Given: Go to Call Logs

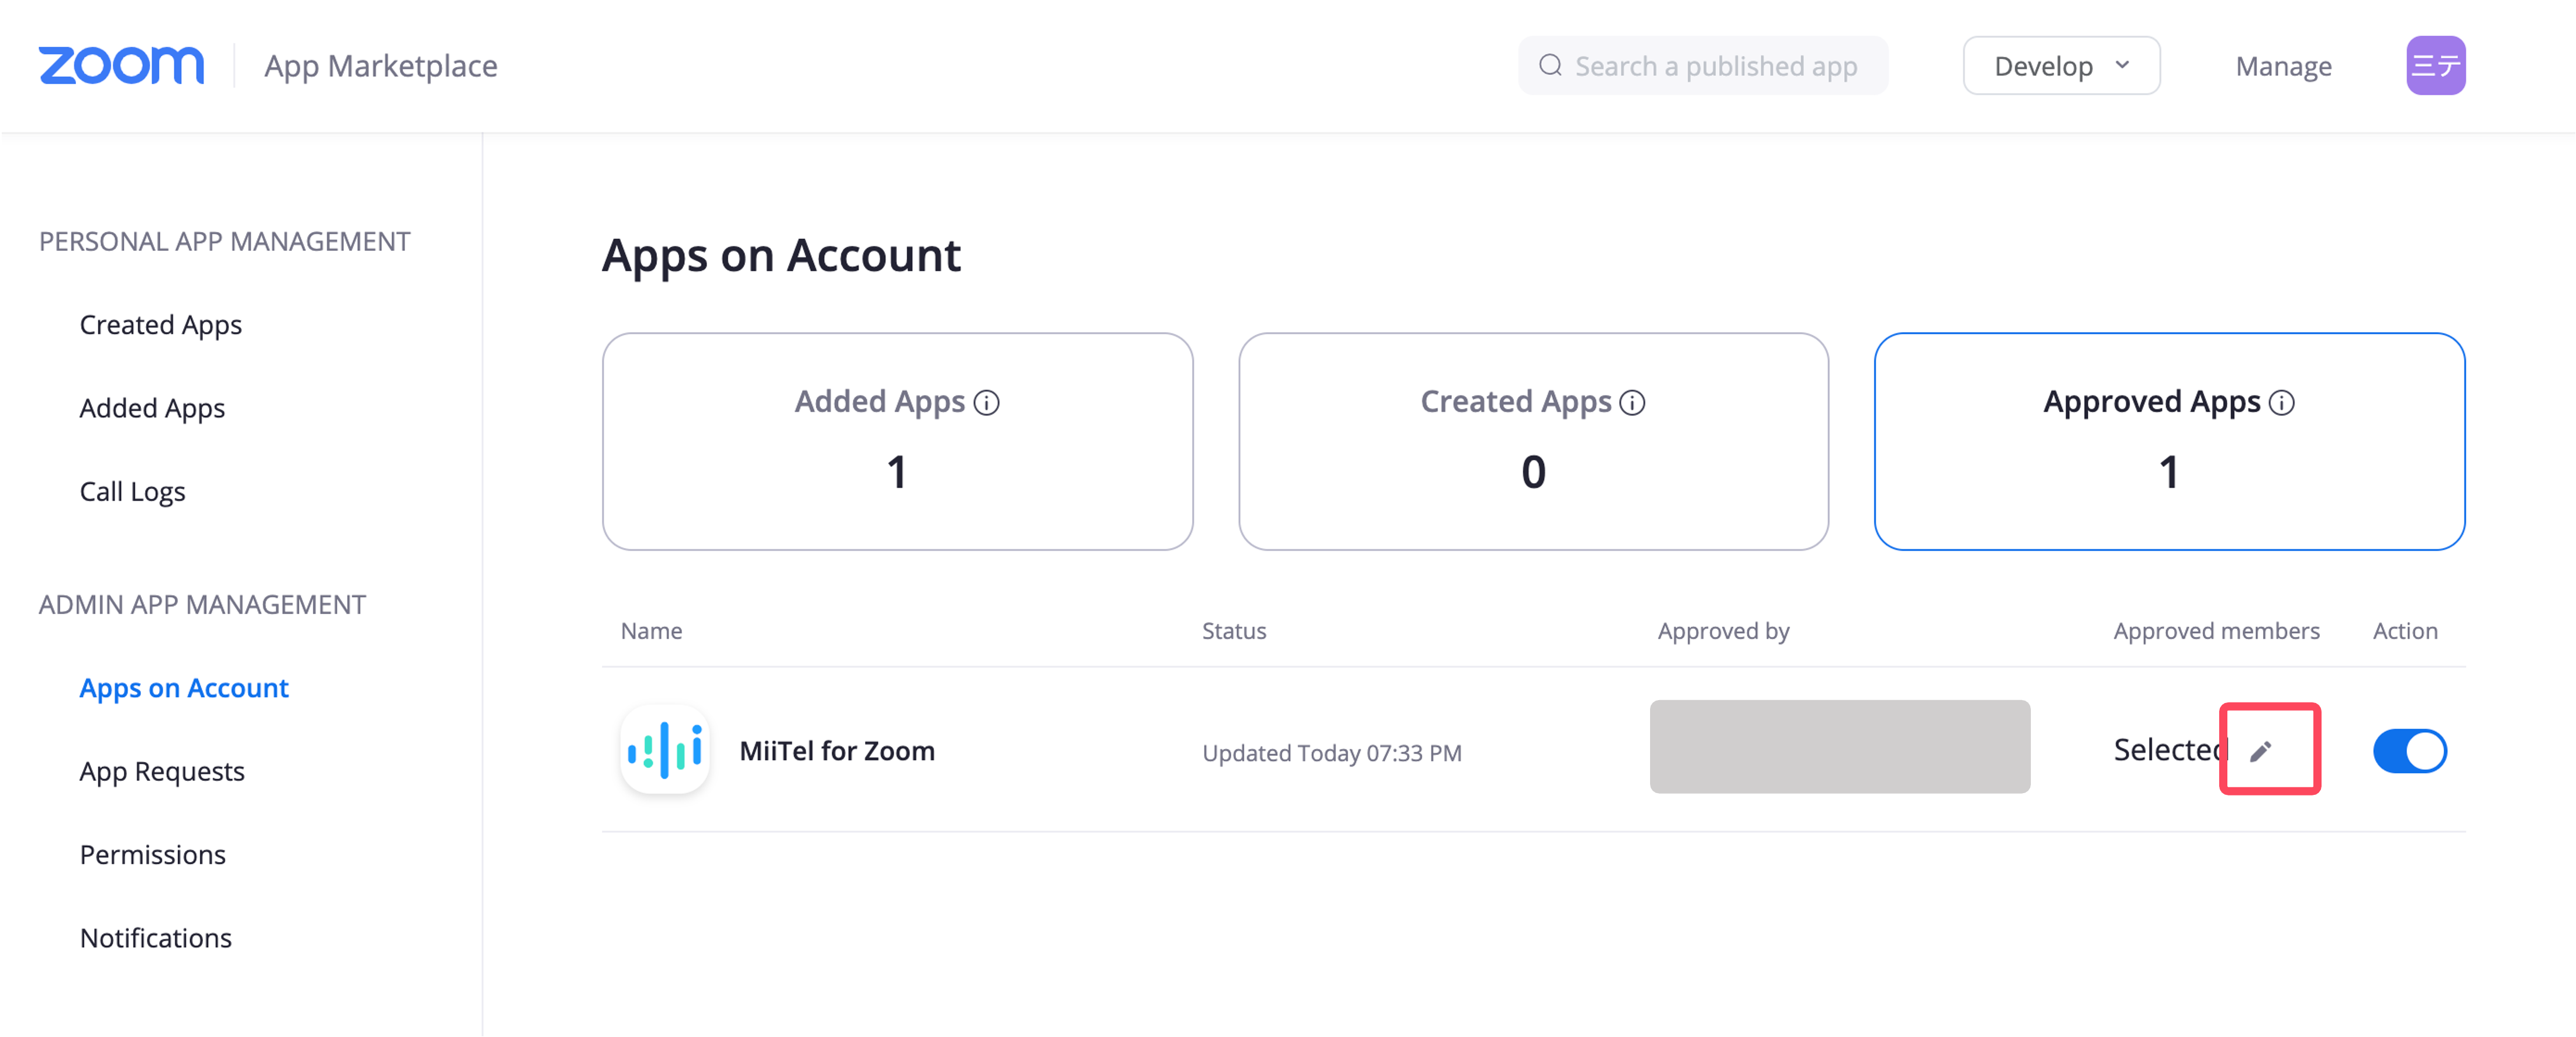Looking at the screenshot, I should click(132, 492).
